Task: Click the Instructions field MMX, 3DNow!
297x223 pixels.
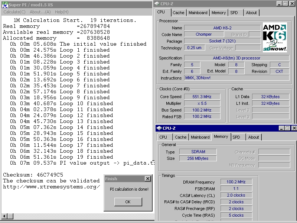Action: coord(236,78)
